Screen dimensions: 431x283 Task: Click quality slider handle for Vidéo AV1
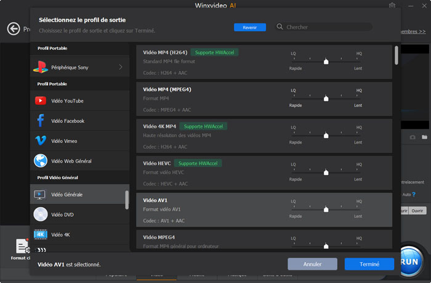326,209
